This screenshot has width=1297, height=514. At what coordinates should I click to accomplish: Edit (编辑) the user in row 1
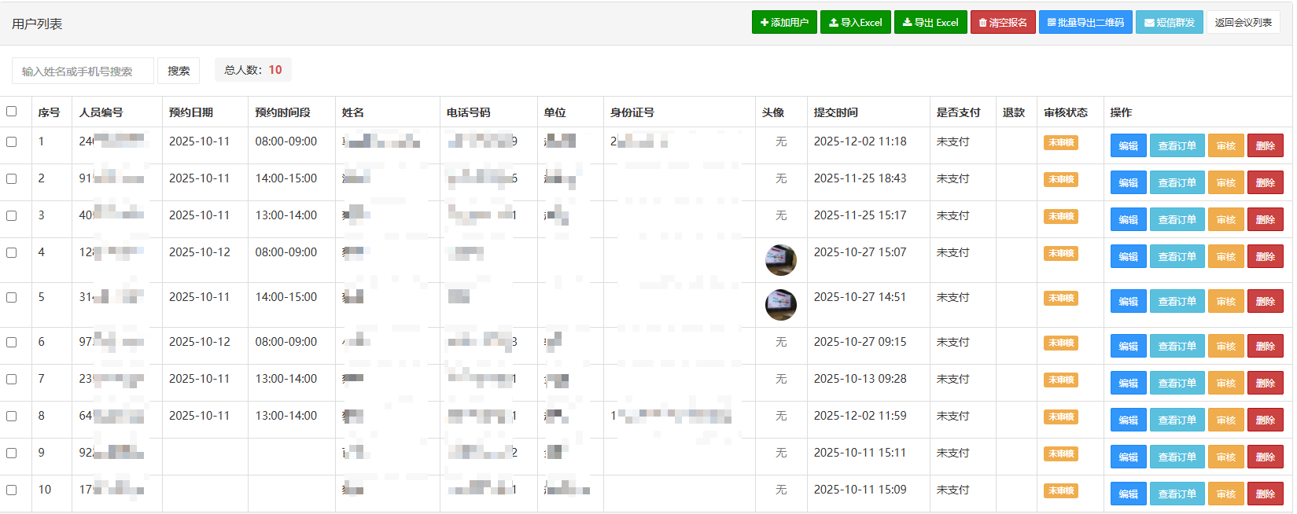1128,145
